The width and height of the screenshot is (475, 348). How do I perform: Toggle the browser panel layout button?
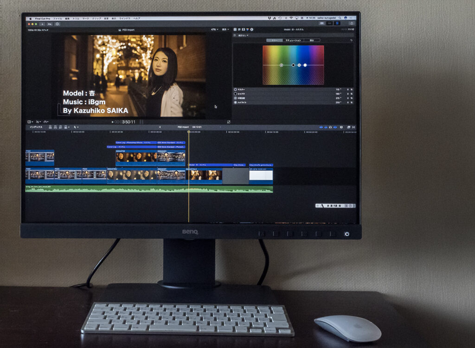pyautogui.click(x=322, y=23)
